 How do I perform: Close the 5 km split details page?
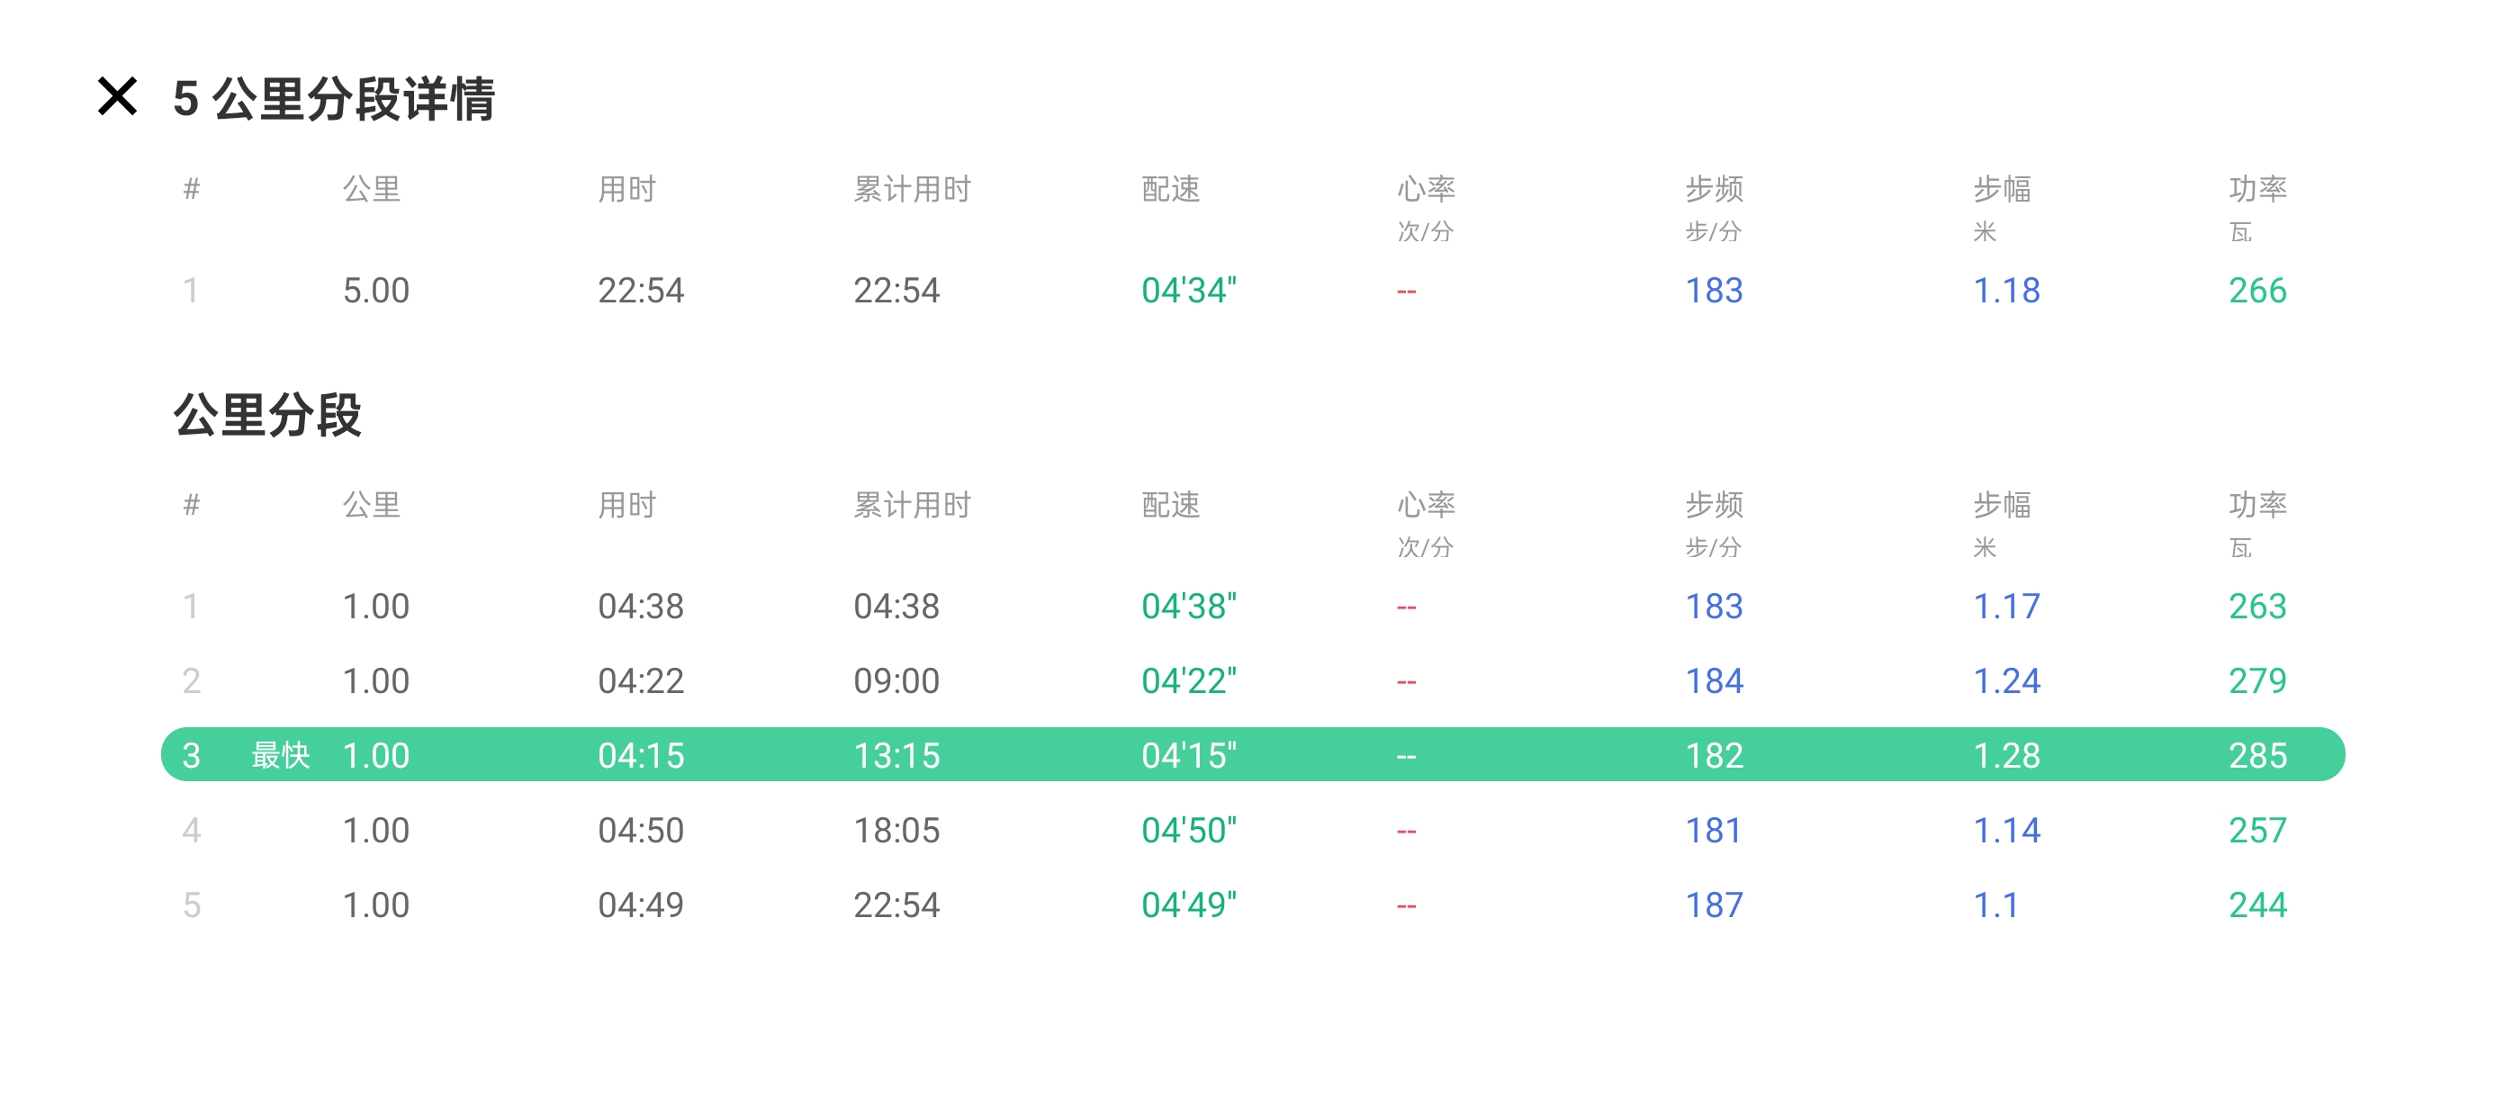[117, 97]
